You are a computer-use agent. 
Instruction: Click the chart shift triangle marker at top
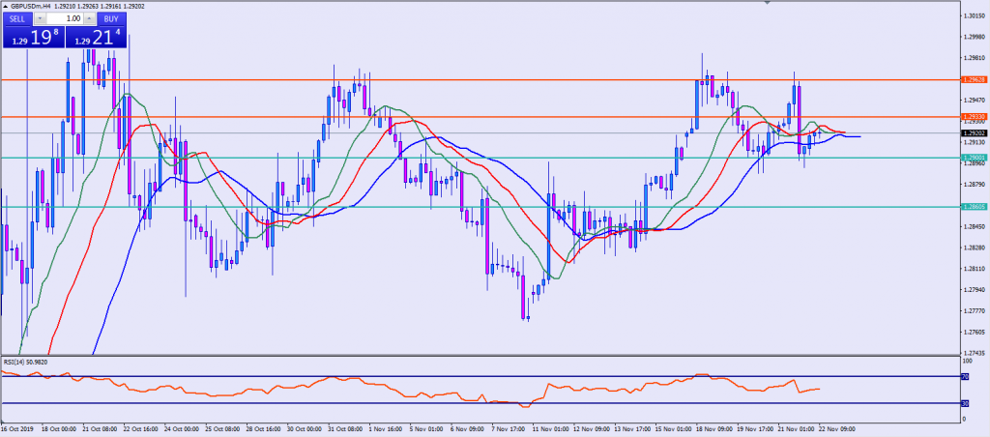pyautogui.click(x=766, y=4)
